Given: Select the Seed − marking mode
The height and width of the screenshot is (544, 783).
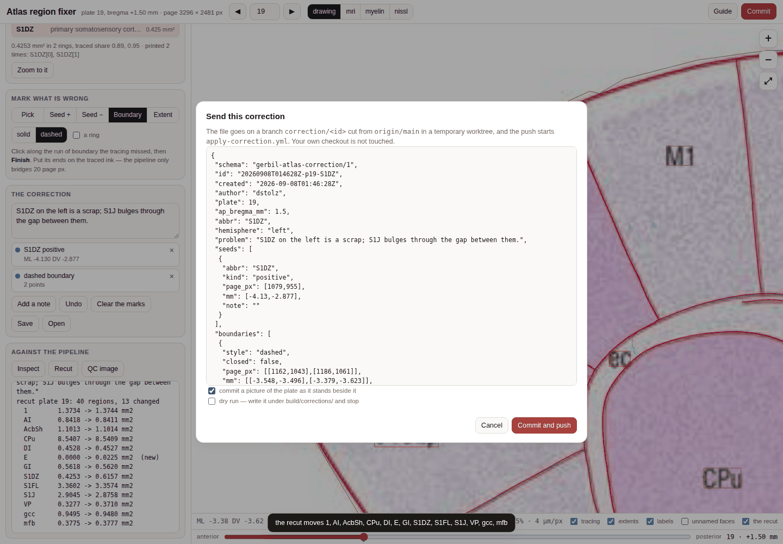Looking at the screenshot, I should click(92, 115).
